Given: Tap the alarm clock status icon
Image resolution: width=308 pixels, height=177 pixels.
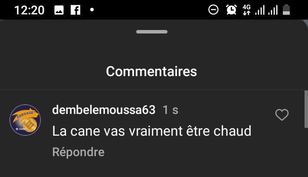Looking at the screenshot, I should (x=231, y=10).
